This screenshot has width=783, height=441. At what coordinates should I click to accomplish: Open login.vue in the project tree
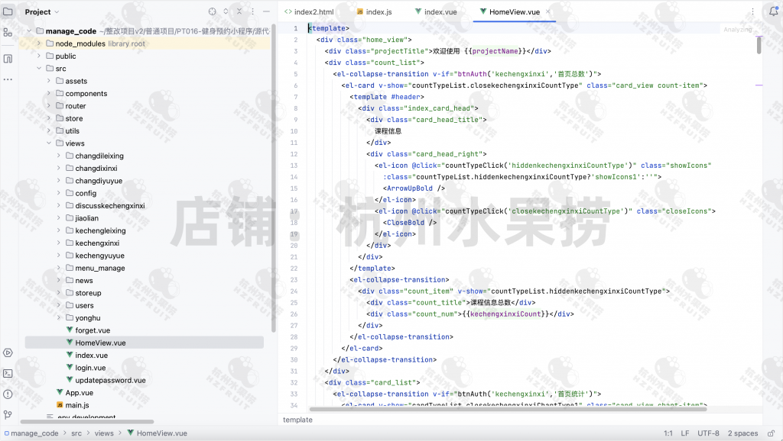point(89,368)
